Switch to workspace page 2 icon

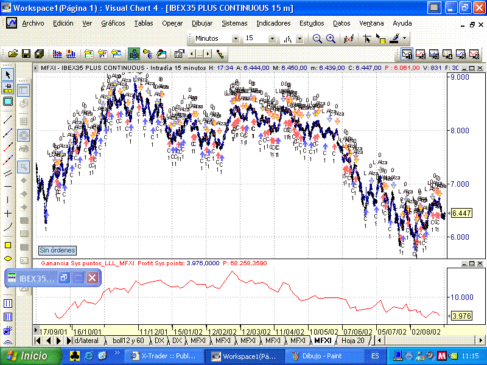420,54
